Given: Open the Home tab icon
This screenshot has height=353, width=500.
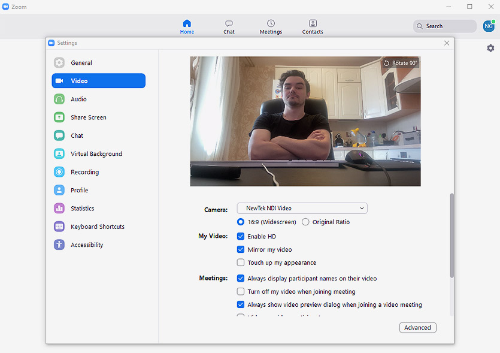Looking at the screenshot, I should click(187, 23).
